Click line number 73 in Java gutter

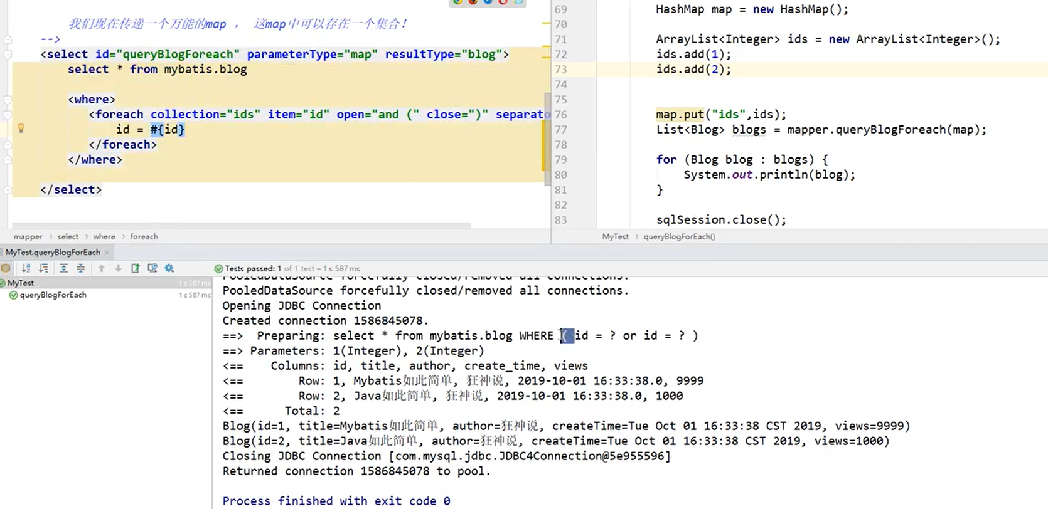point(560,70)
